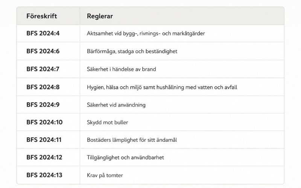The height and width of the screenshot is (188, 301).
Task: Click Bostäders lämplighet för sitt ändamål
Action: click(132, 140)
